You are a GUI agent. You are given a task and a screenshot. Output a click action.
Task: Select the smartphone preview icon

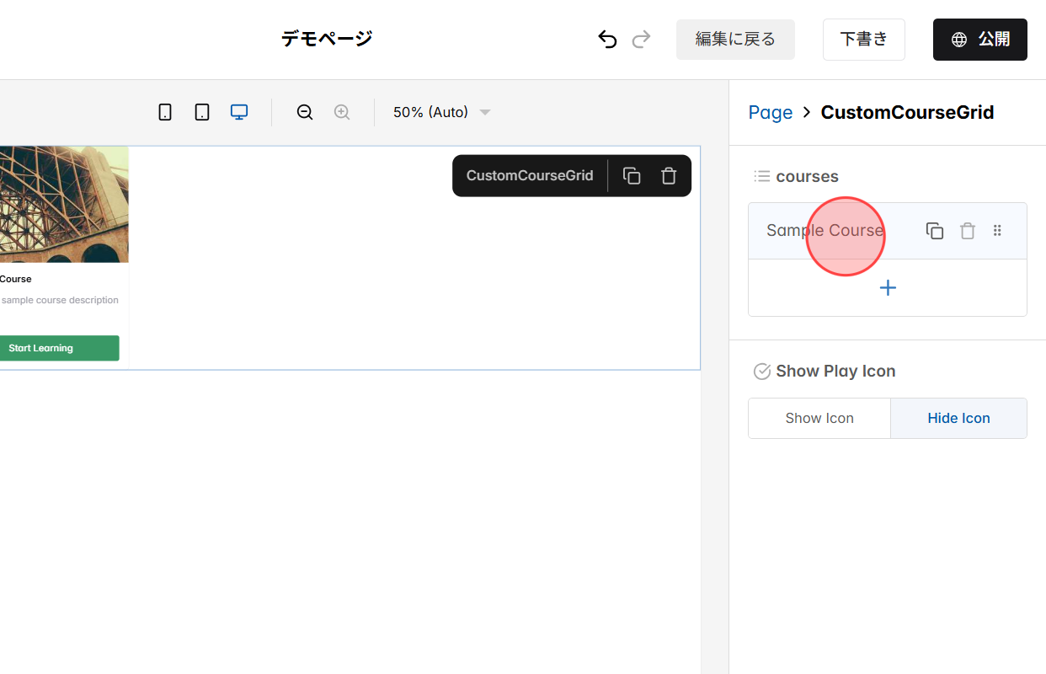[165, 111]
